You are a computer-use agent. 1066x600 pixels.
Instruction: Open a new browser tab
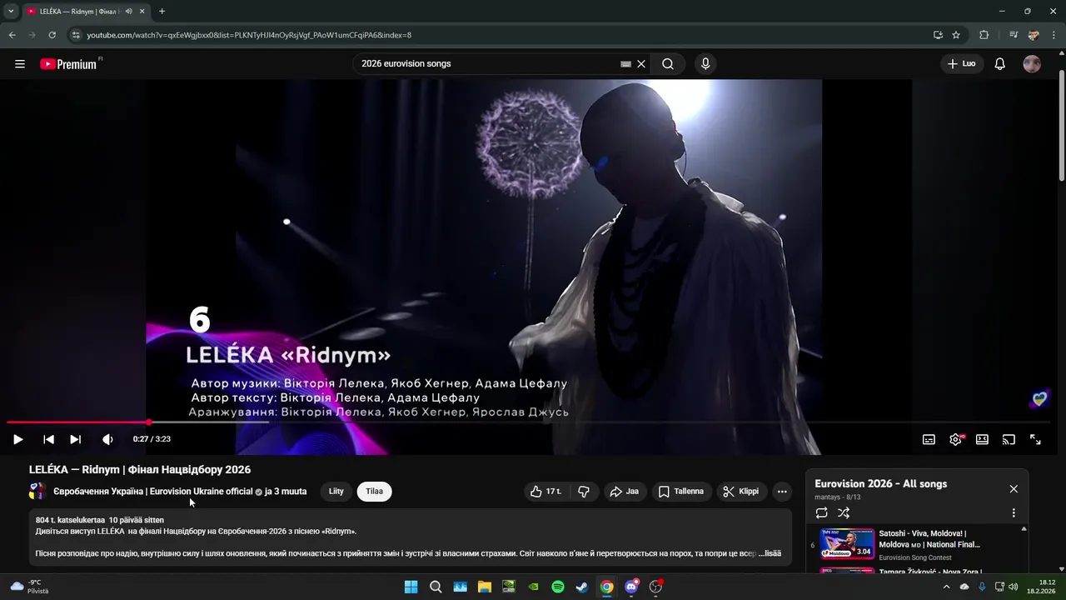162,11
